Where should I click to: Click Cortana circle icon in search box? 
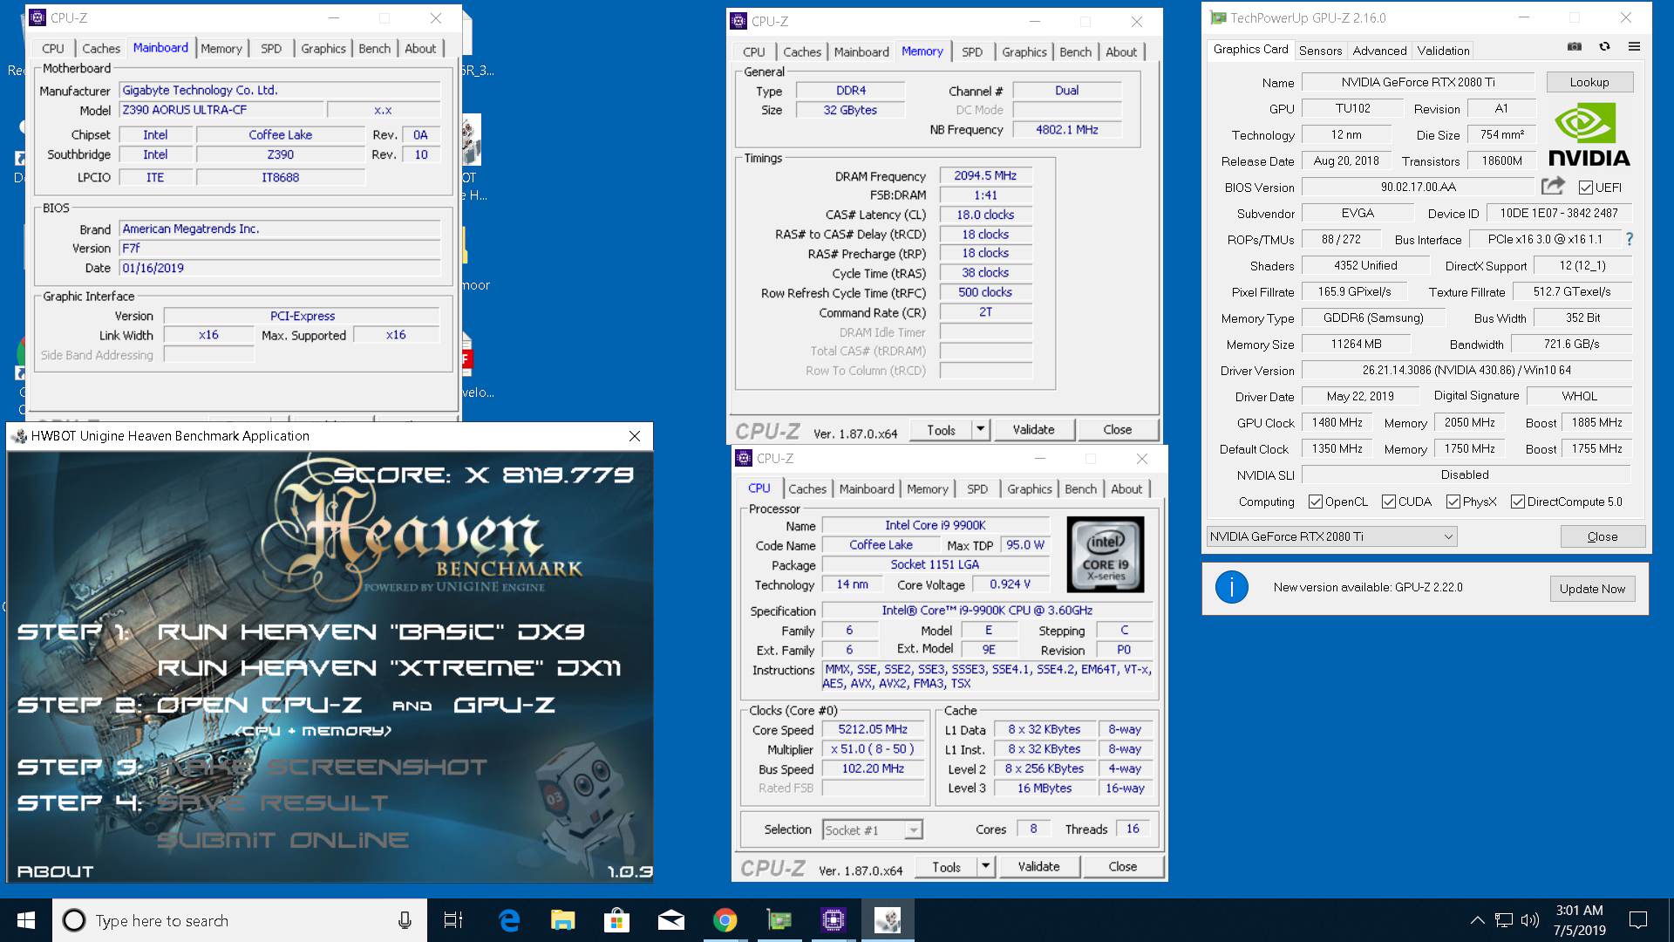coord(74,920)
